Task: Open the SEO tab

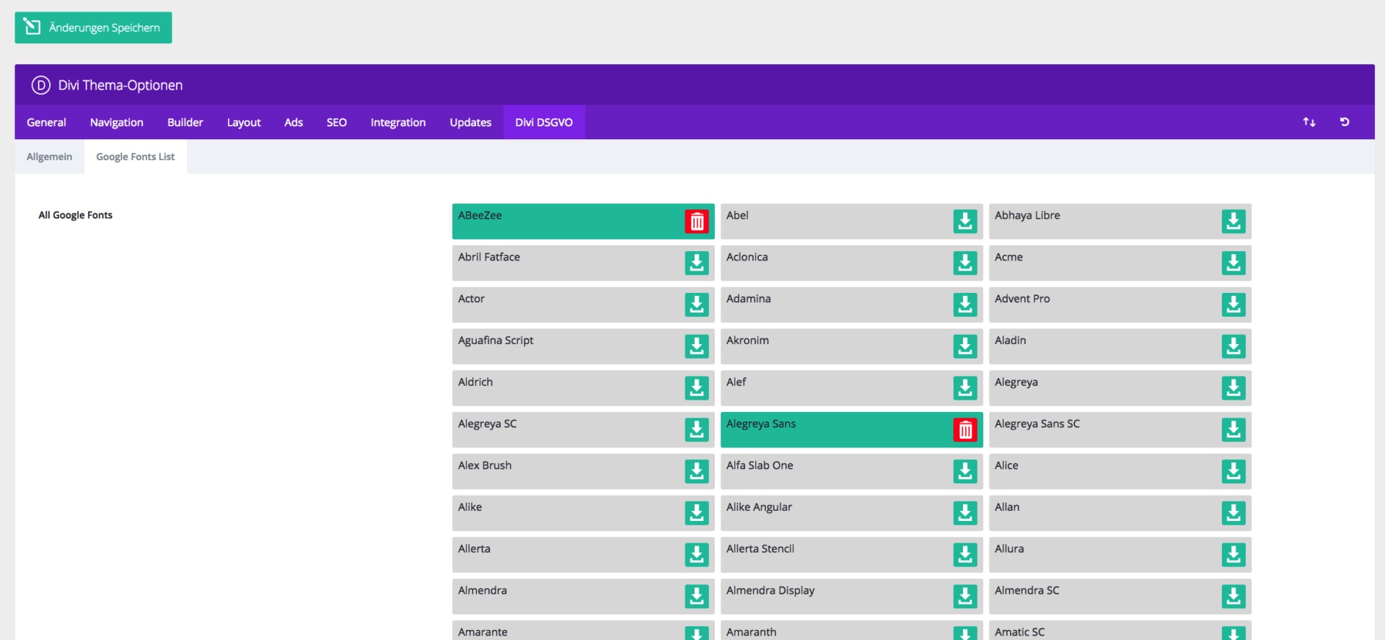Action: (x=337, y=123)
